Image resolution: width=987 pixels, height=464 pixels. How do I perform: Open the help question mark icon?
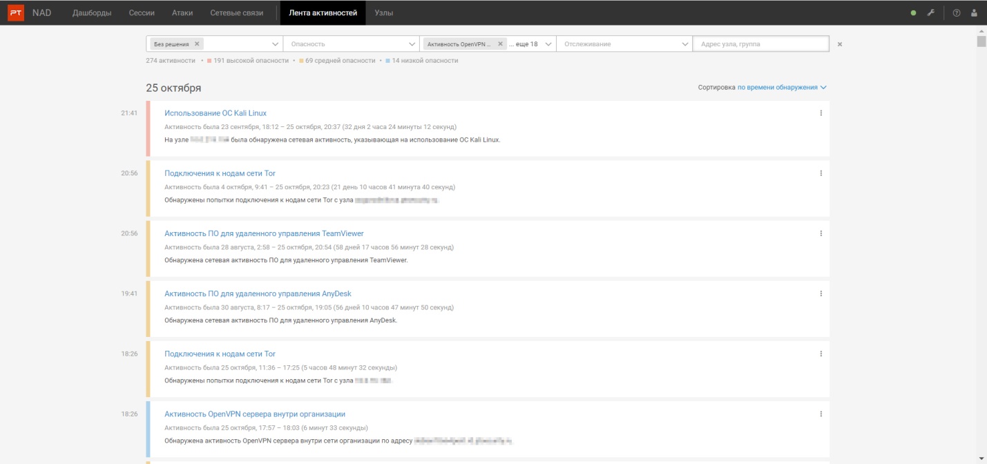[x=957, y=12]
